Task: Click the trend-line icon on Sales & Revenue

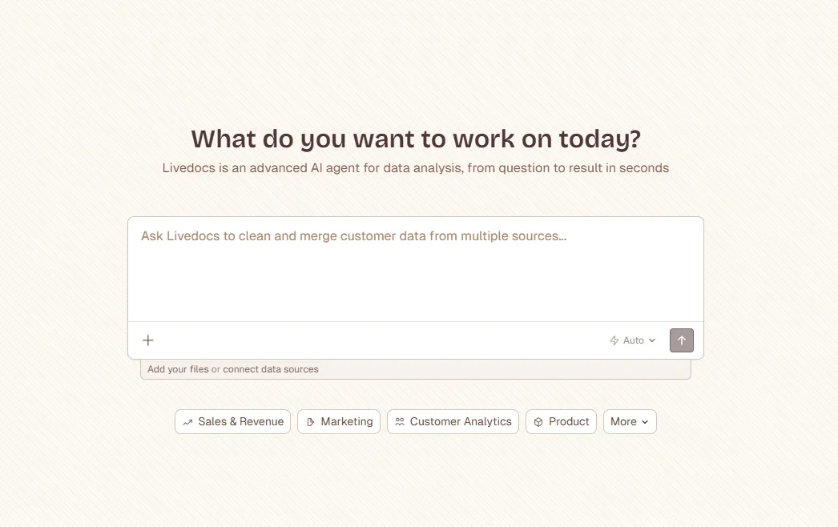Action: coord(187,421)
